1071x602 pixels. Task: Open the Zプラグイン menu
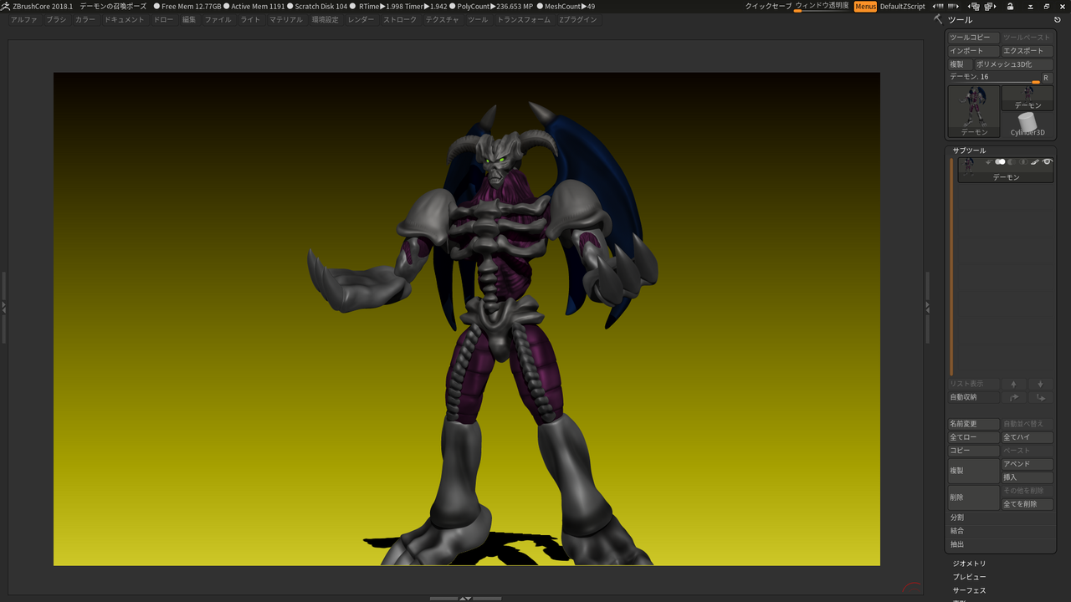577,19
